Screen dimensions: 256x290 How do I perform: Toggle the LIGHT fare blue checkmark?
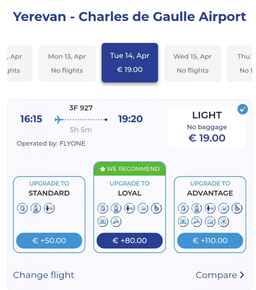click(x=243, y=110)
